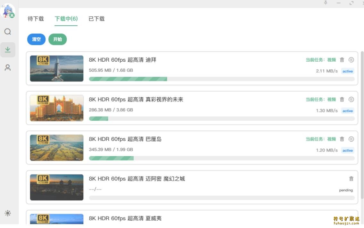This screenshot has width=364, height=228.
Task: Pause the 巴厘岛 video download
Action: point(351,139)
